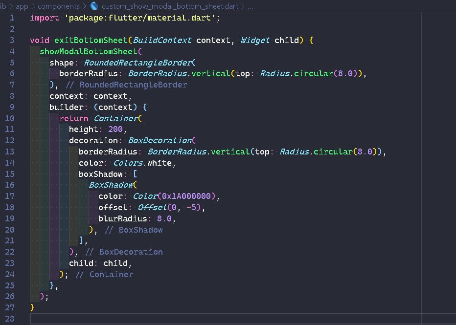This screenshot has width=456, height=325.
Task: Click the 'boxShadow' property on line 15
Action: tap(101, 174)
